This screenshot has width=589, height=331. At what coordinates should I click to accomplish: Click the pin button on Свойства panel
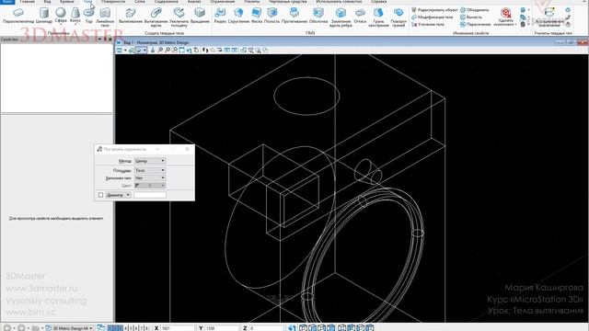[105, 40]
